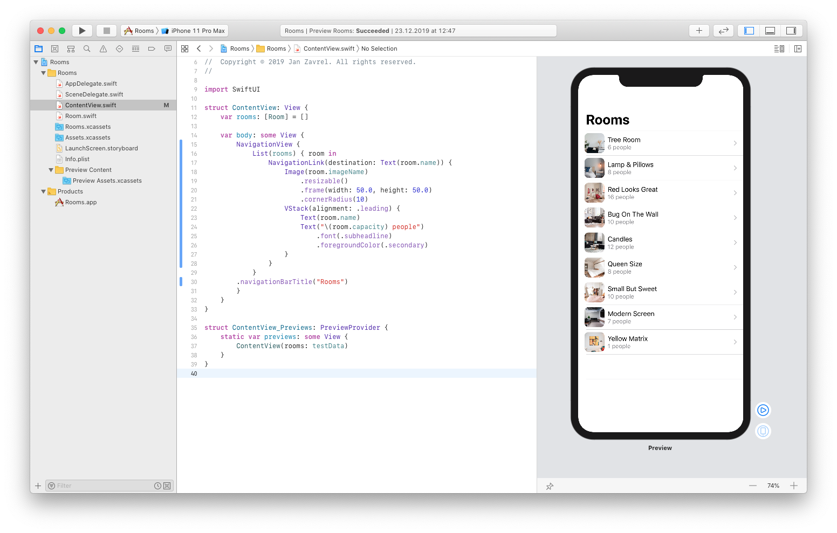Open the code review arrows toolbar icon
Screen dimensions: 837x533
point(723,30)
